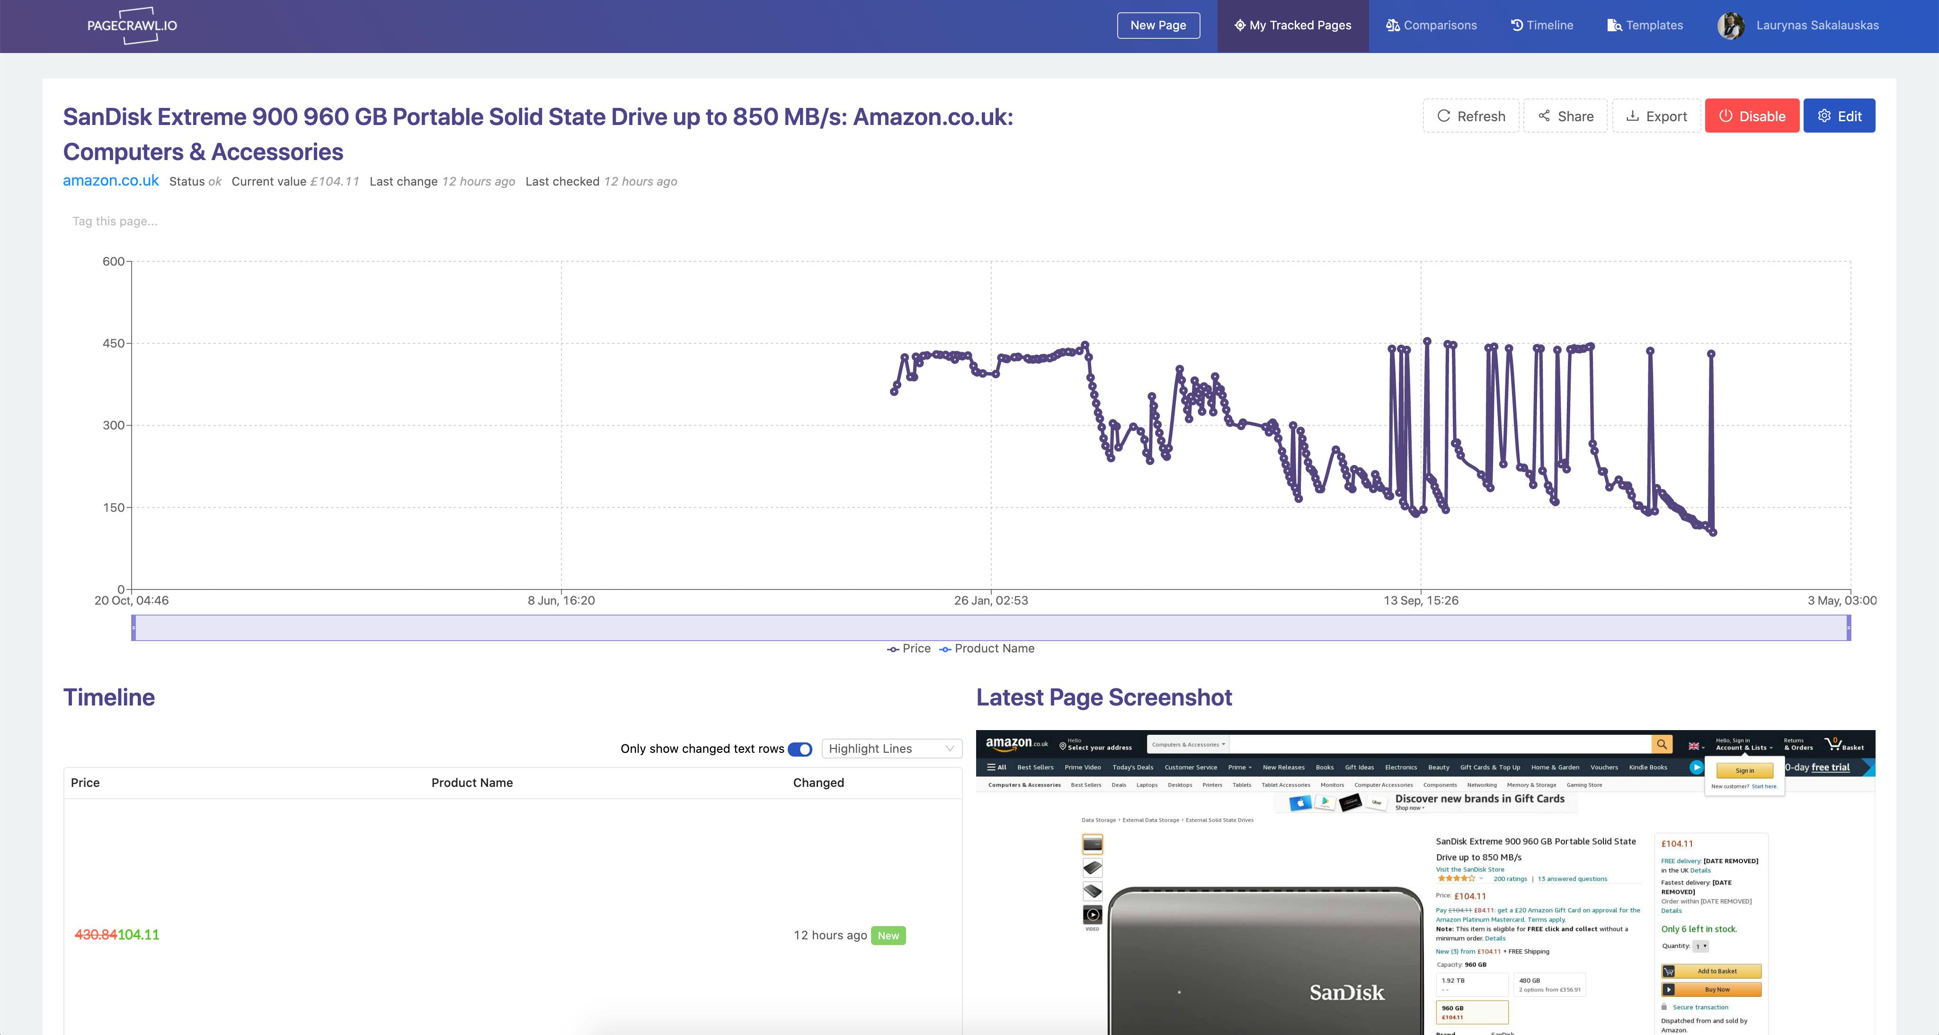The image size is (1939, 1035).
Task: Click the price change '430.84104.11' in the table
Action: click(116, 935)
